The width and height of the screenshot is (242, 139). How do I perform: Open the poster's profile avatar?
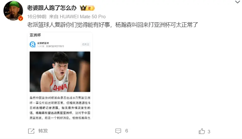pos(13,11)
